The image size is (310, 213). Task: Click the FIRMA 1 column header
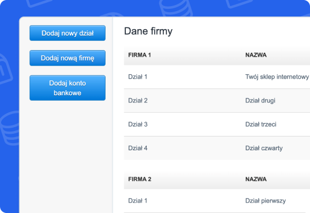(140, 55)
